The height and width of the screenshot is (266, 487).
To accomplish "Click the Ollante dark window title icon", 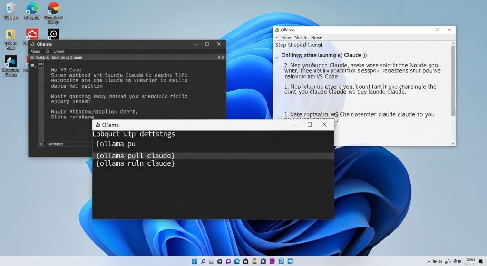I will [x=33, y=44].
